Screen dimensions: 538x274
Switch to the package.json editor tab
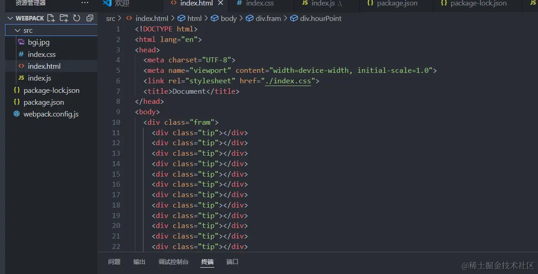pos(396,4)
